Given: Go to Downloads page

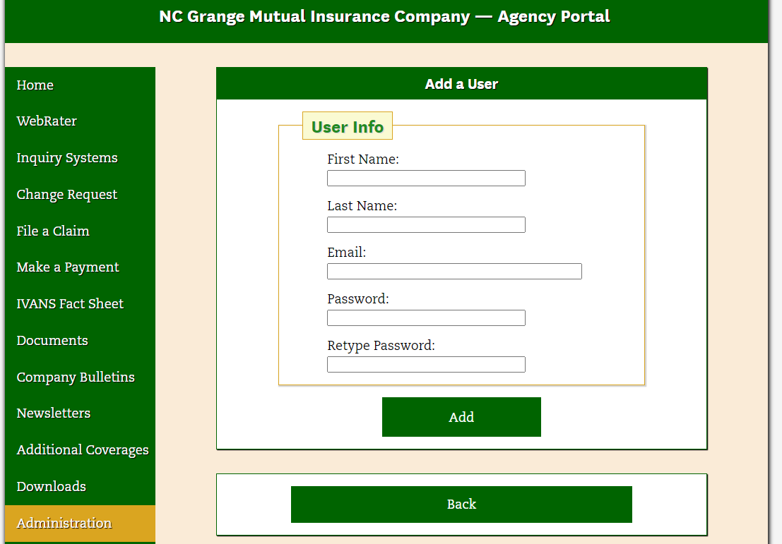Looking at the screenshot, I should (x=52, y=487).
